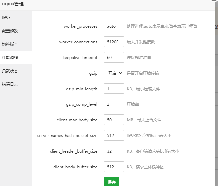218x186 pixels.
Task: Click the gzip label text
Action: (93, 73)
